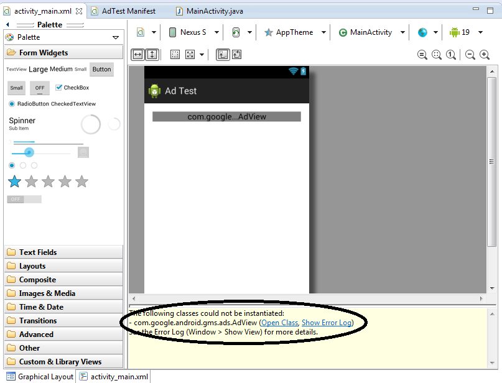Open the API level 19 dropdown
The height and width of the screenshot is (383, 502).
pos(481,32)
